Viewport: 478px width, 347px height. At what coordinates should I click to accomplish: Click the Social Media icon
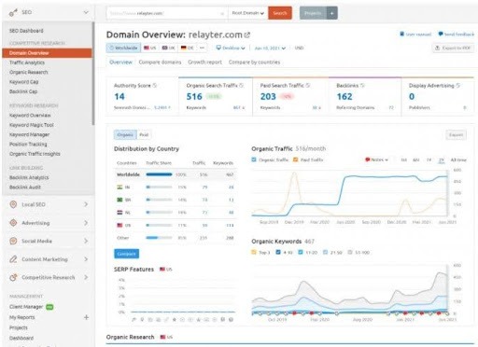(x=13, y=241)
